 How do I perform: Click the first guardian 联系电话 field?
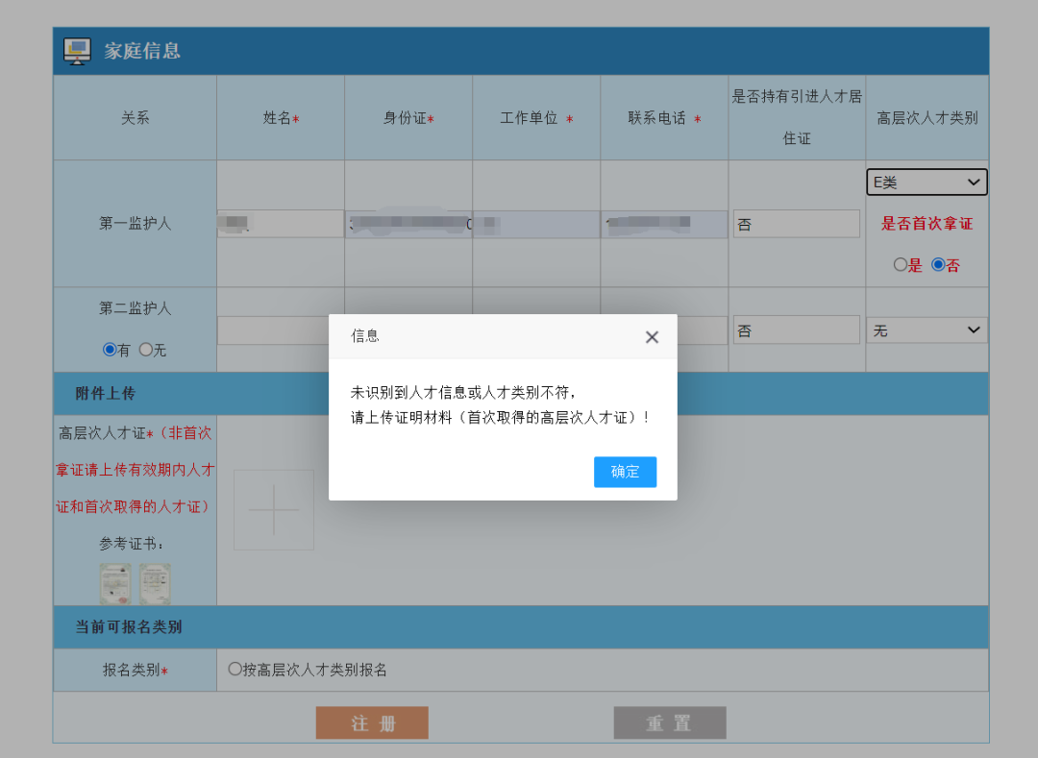664,224
